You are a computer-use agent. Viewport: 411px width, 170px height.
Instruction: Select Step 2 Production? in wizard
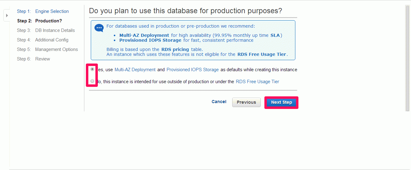(x=40, y=21)
